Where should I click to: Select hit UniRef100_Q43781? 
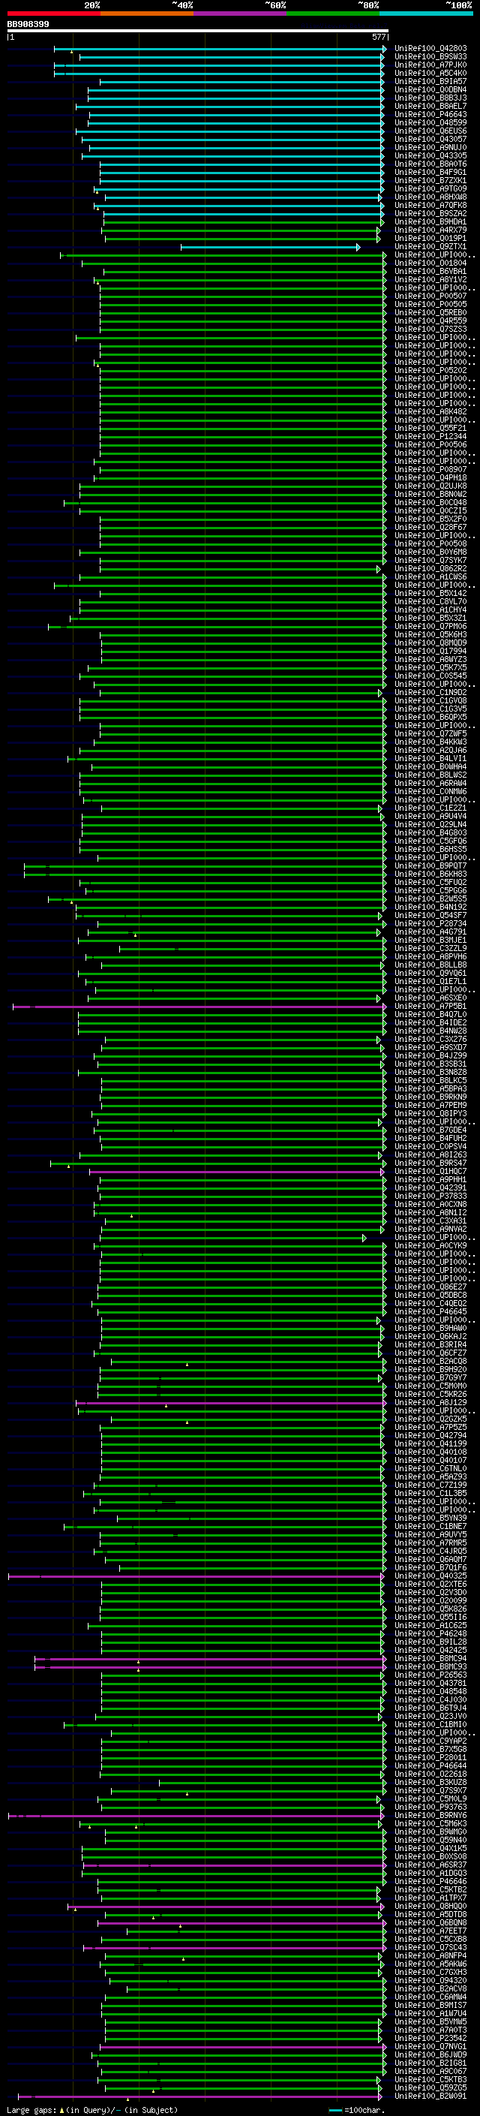(x=430, y=1683)
